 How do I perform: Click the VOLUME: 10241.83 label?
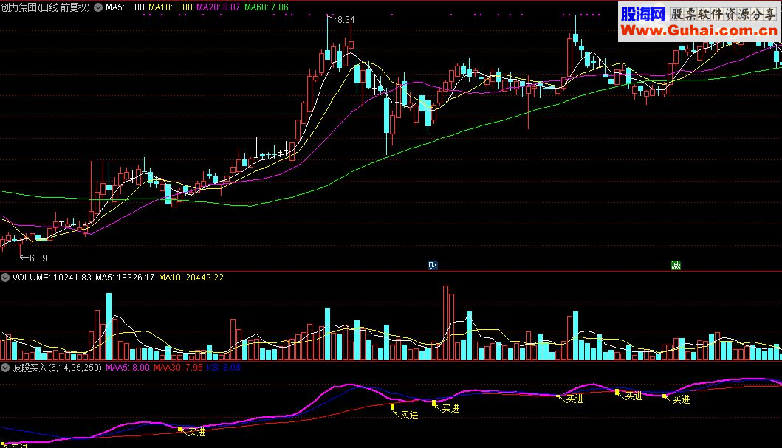point(52,278)
